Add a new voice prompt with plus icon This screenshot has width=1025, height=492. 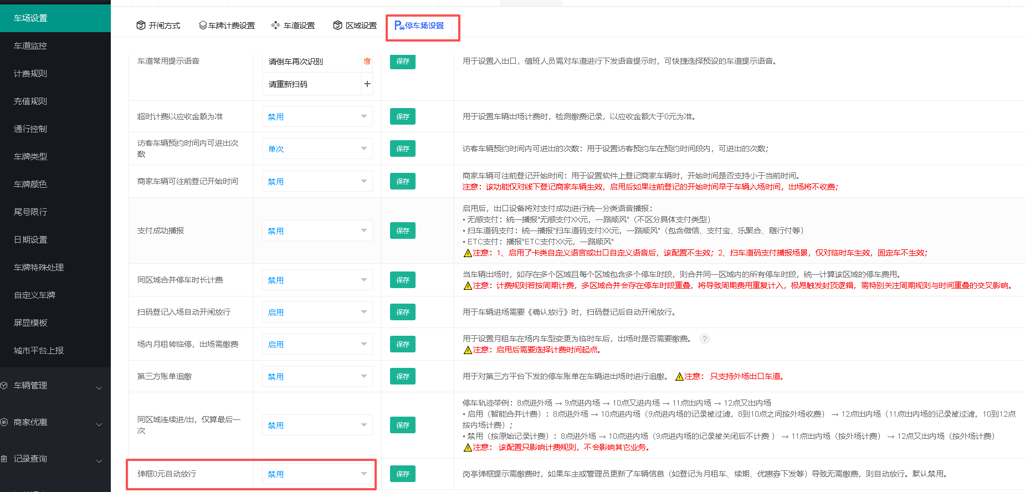pos(367,84)
